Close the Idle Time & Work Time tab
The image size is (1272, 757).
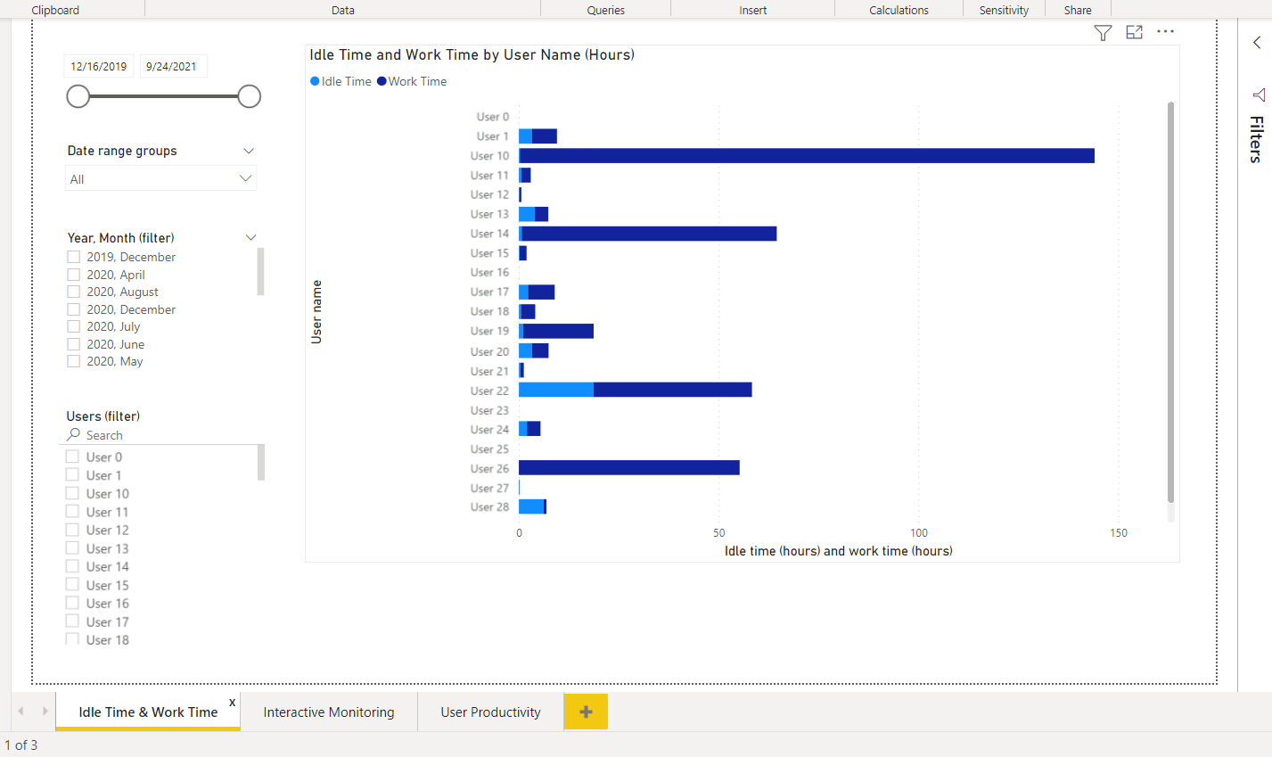click(232, 703)
